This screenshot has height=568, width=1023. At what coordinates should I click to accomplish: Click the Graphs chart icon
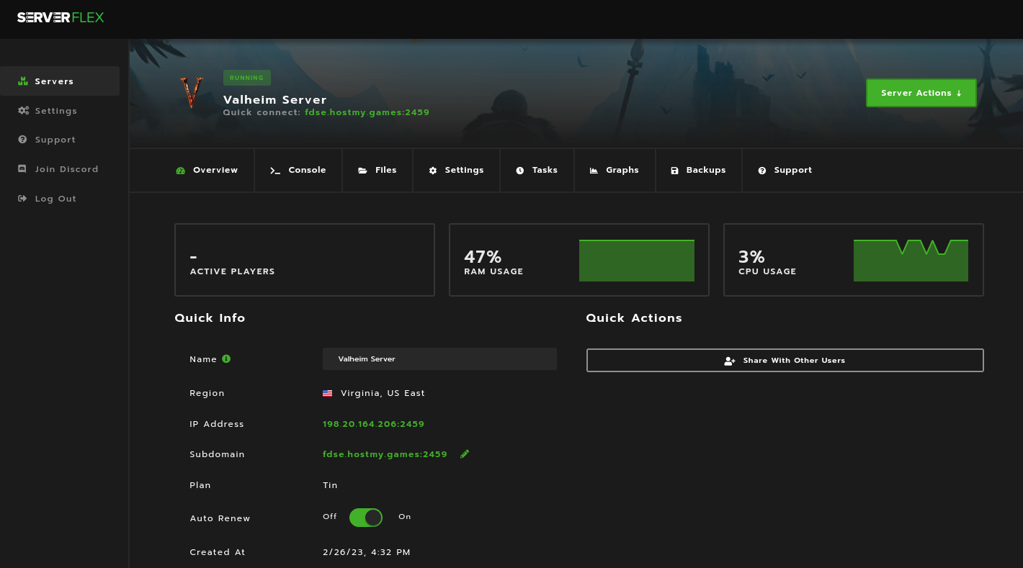594,171
